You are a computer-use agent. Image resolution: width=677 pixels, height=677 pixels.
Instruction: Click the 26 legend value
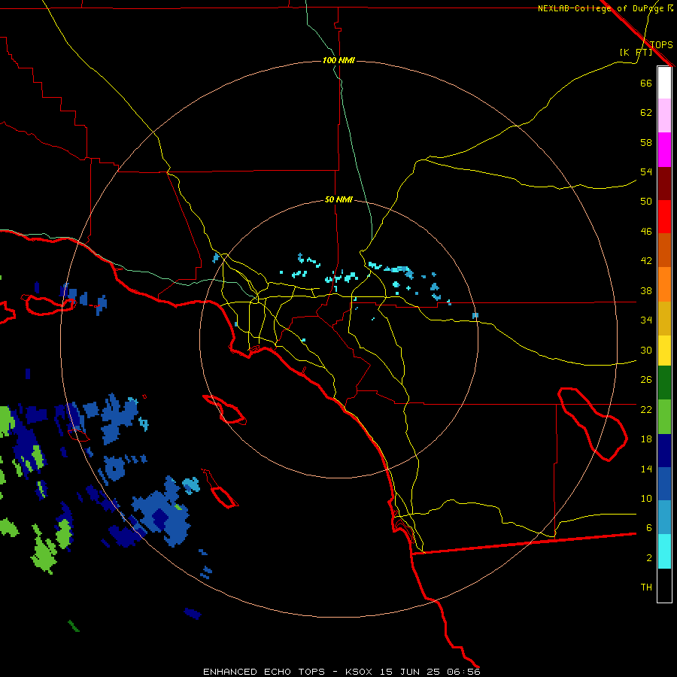coord(646,380)
